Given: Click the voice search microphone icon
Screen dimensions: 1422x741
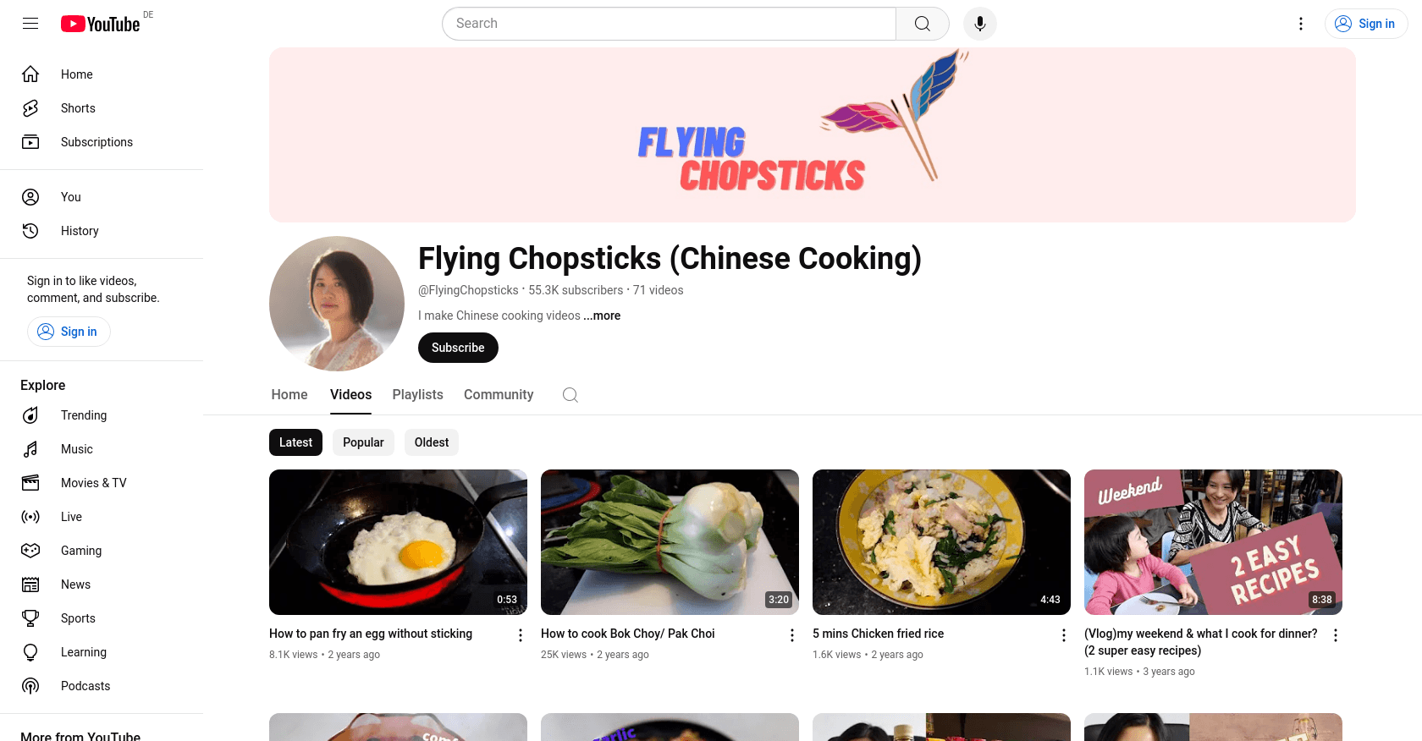Looking at the screenshot, I should (x=979, y=24).
